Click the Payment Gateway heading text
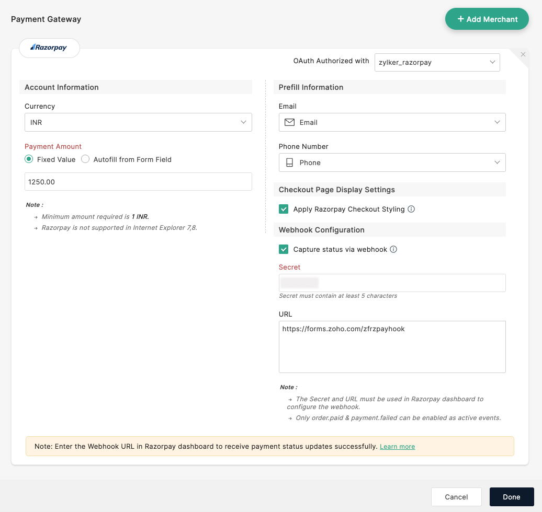The image size is (542, 512). pos(46,19)
